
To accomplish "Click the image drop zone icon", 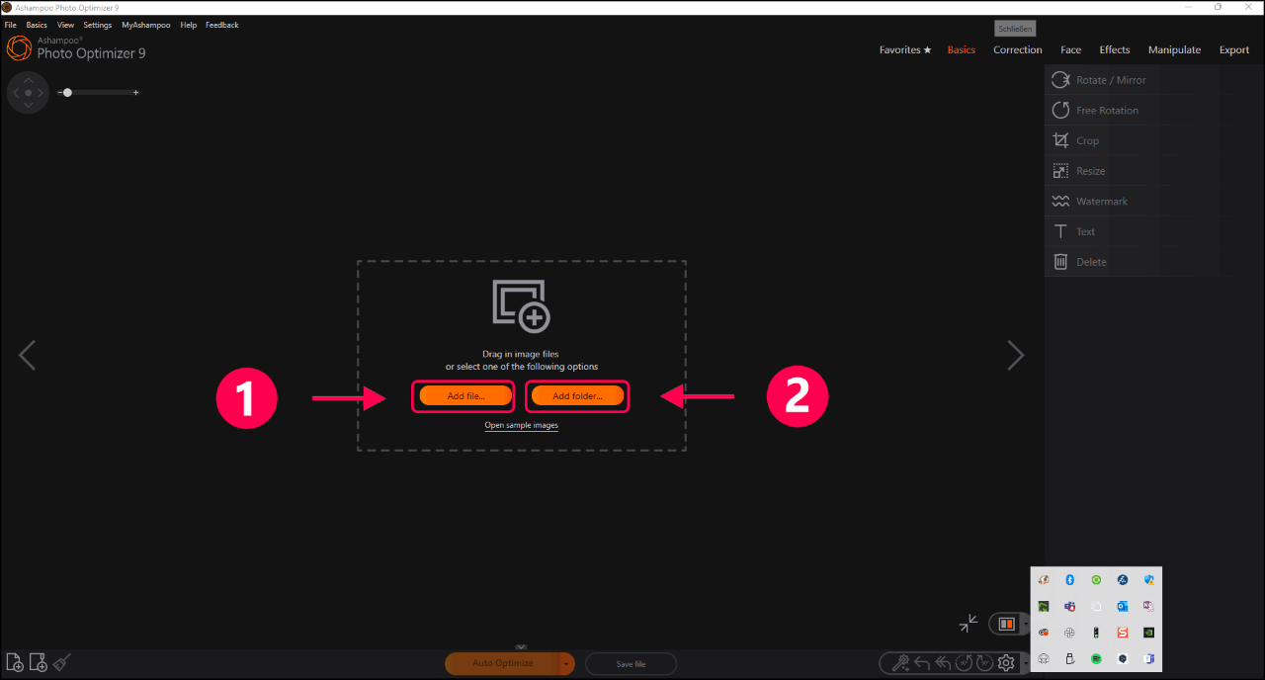I will click(x=521, y=305).
